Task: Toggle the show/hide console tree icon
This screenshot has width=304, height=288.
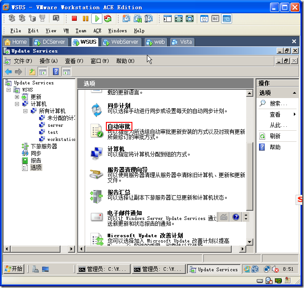Action: [x=43, y=72]
